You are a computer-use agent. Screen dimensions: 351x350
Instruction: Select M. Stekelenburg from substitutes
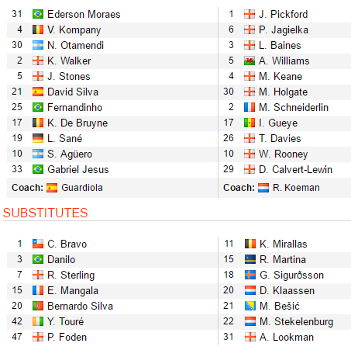[297, 321]
